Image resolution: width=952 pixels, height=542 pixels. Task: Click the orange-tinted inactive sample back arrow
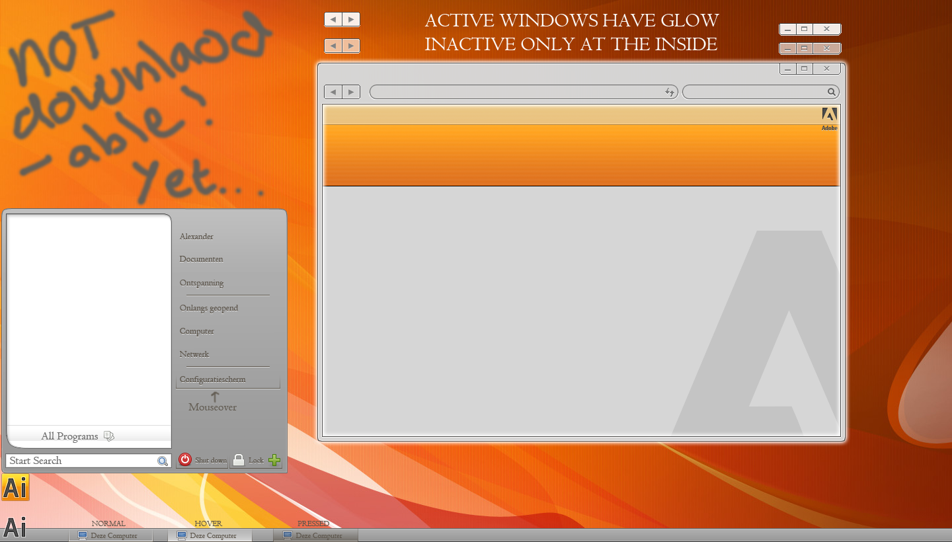tap(333, 46)
